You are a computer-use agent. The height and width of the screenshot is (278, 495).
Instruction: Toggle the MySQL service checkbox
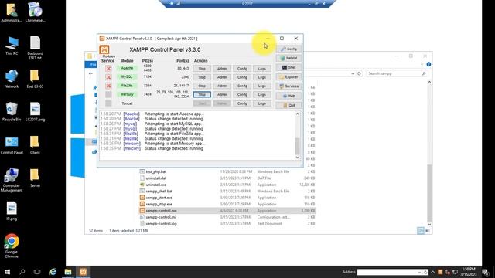(x=108, y=77)
